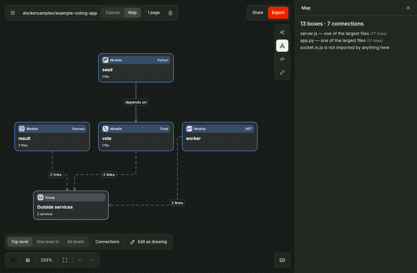Click the dockersamples/example-voting-app project title
Viewport: 417px width, 273px height.
60,13
